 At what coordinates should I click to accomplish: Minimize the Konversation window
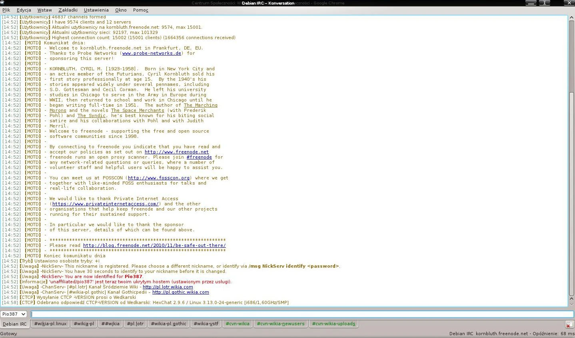click(x=531, y=3)
